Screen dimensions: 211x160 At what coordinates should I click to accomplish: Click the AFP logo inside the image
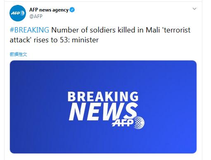(128, 123)
